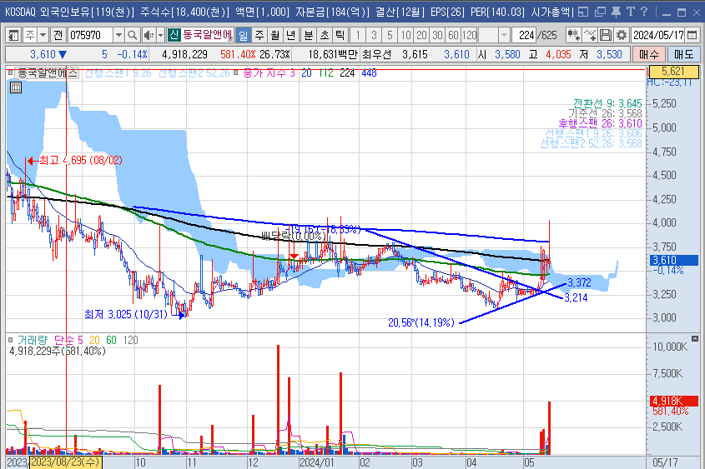Add indicator using line-plus icon
Screen dimensions: 705x469
pos(590,34)
